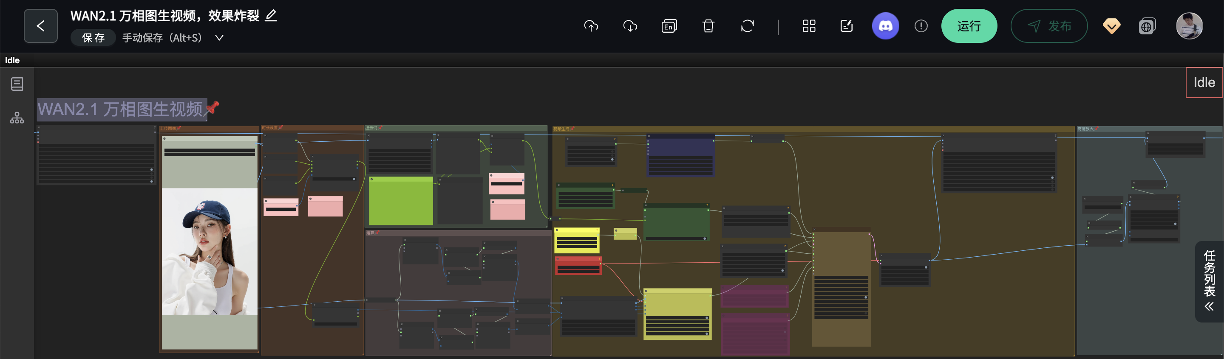The height and width of the screenshot is (359, 1224).
Task: Click the 高清放大 group label
Action: (x=1086, y=129)
